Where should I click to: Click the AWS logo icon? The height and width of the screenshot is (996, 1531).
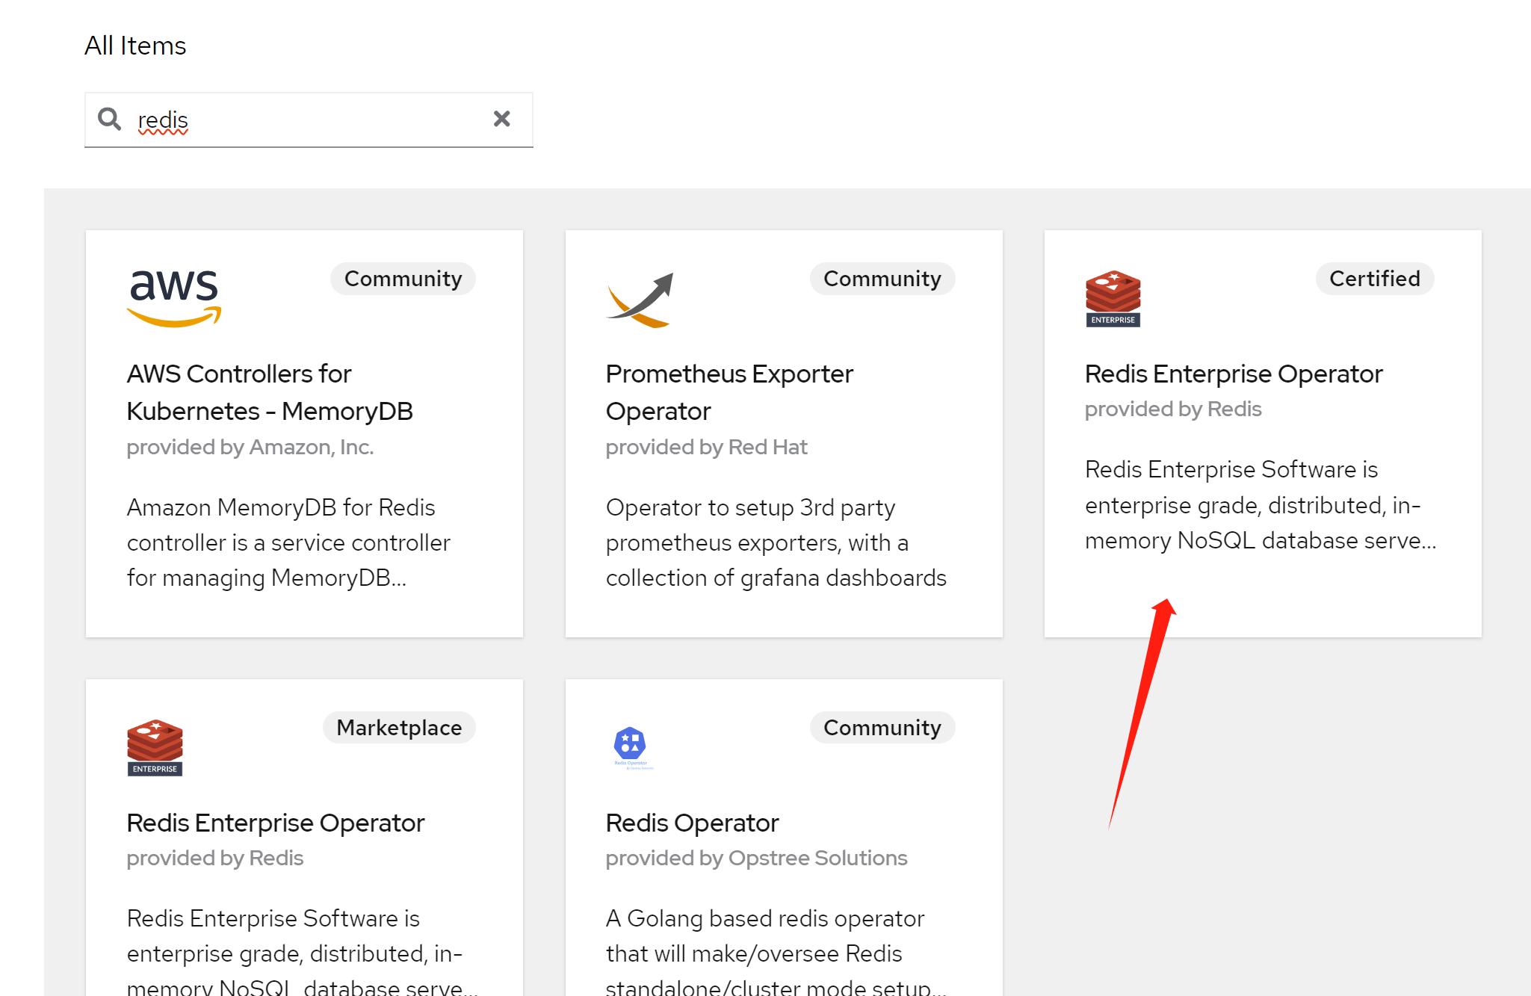coord(174,298)
